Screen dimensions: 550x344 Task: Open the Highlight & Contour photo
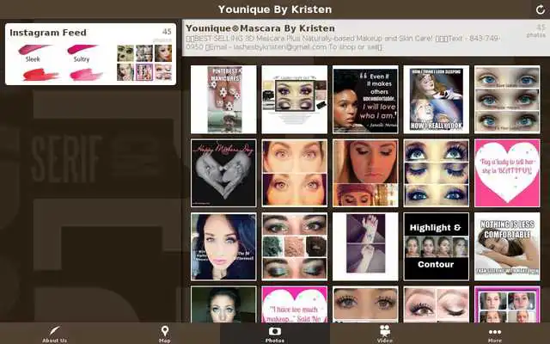436,247
